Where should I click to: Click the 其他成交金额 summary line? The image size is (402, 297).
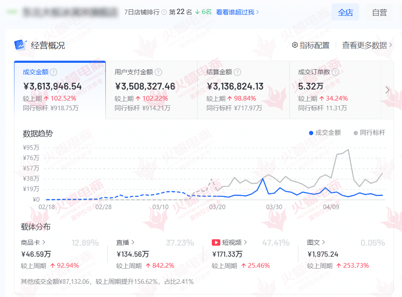[x=107, y=282]
